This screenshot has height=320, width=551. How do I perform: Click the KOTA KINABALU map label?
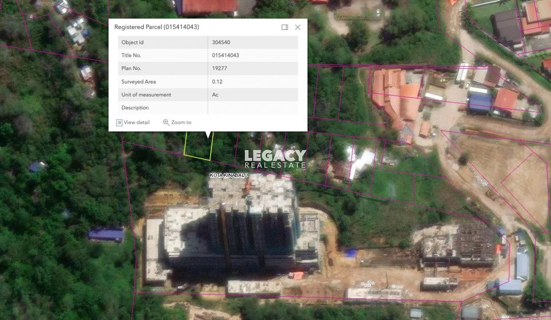[228, 176]
